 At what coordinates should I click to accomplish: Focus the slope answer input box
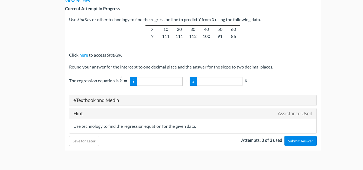pos(219,81)
